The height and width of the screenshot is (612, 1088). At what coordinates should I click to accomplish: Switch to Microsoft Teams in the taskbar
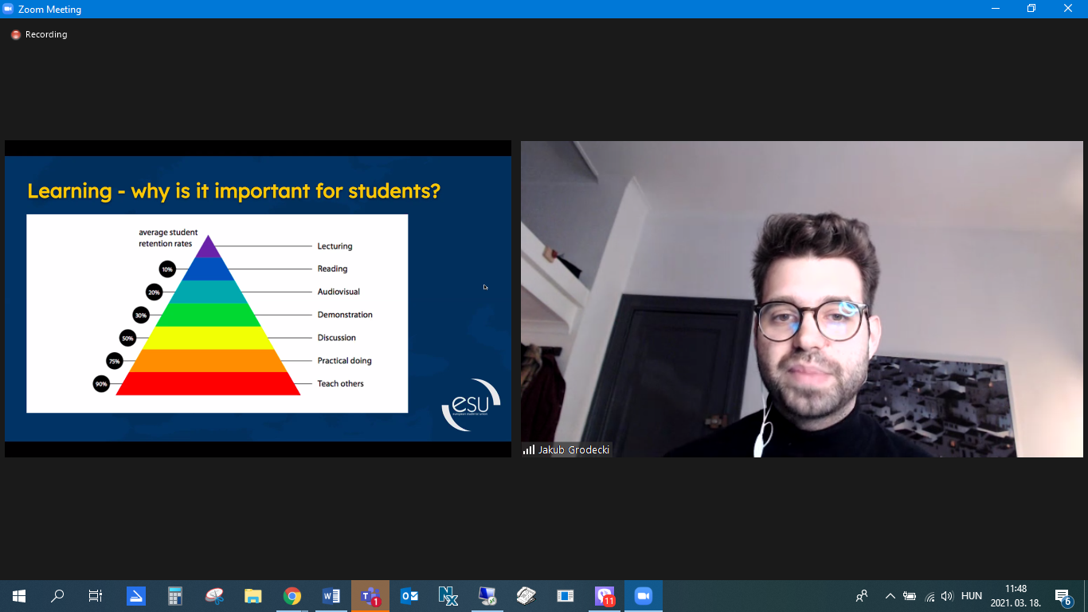click(x=370, y=596)
